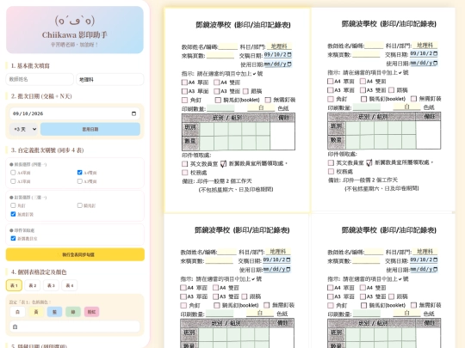Click the blue 套用日期 button
The height and width of the screenshot is (348, 465).
(90, 129)
